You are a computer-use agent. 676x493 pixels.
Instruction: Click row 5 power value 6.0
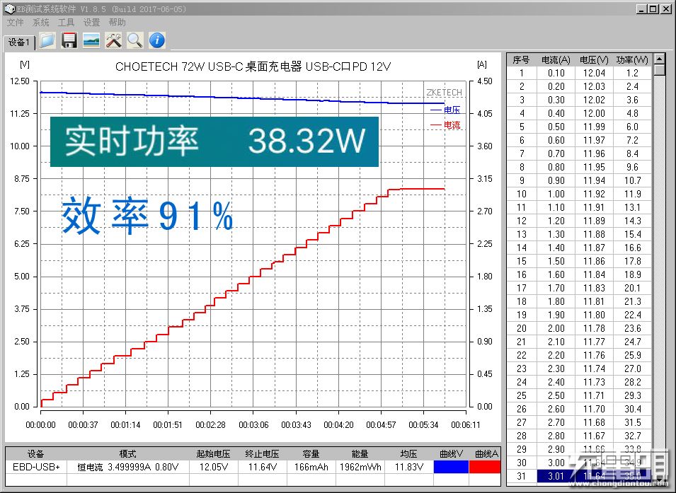(x=632, y=127)
